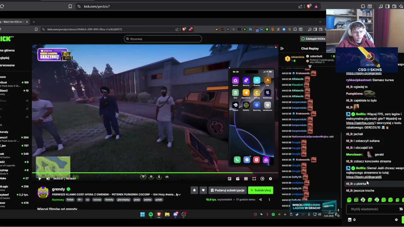
Task: Enter fullscreen mode in VOD player
Action: tap(254, 179)
